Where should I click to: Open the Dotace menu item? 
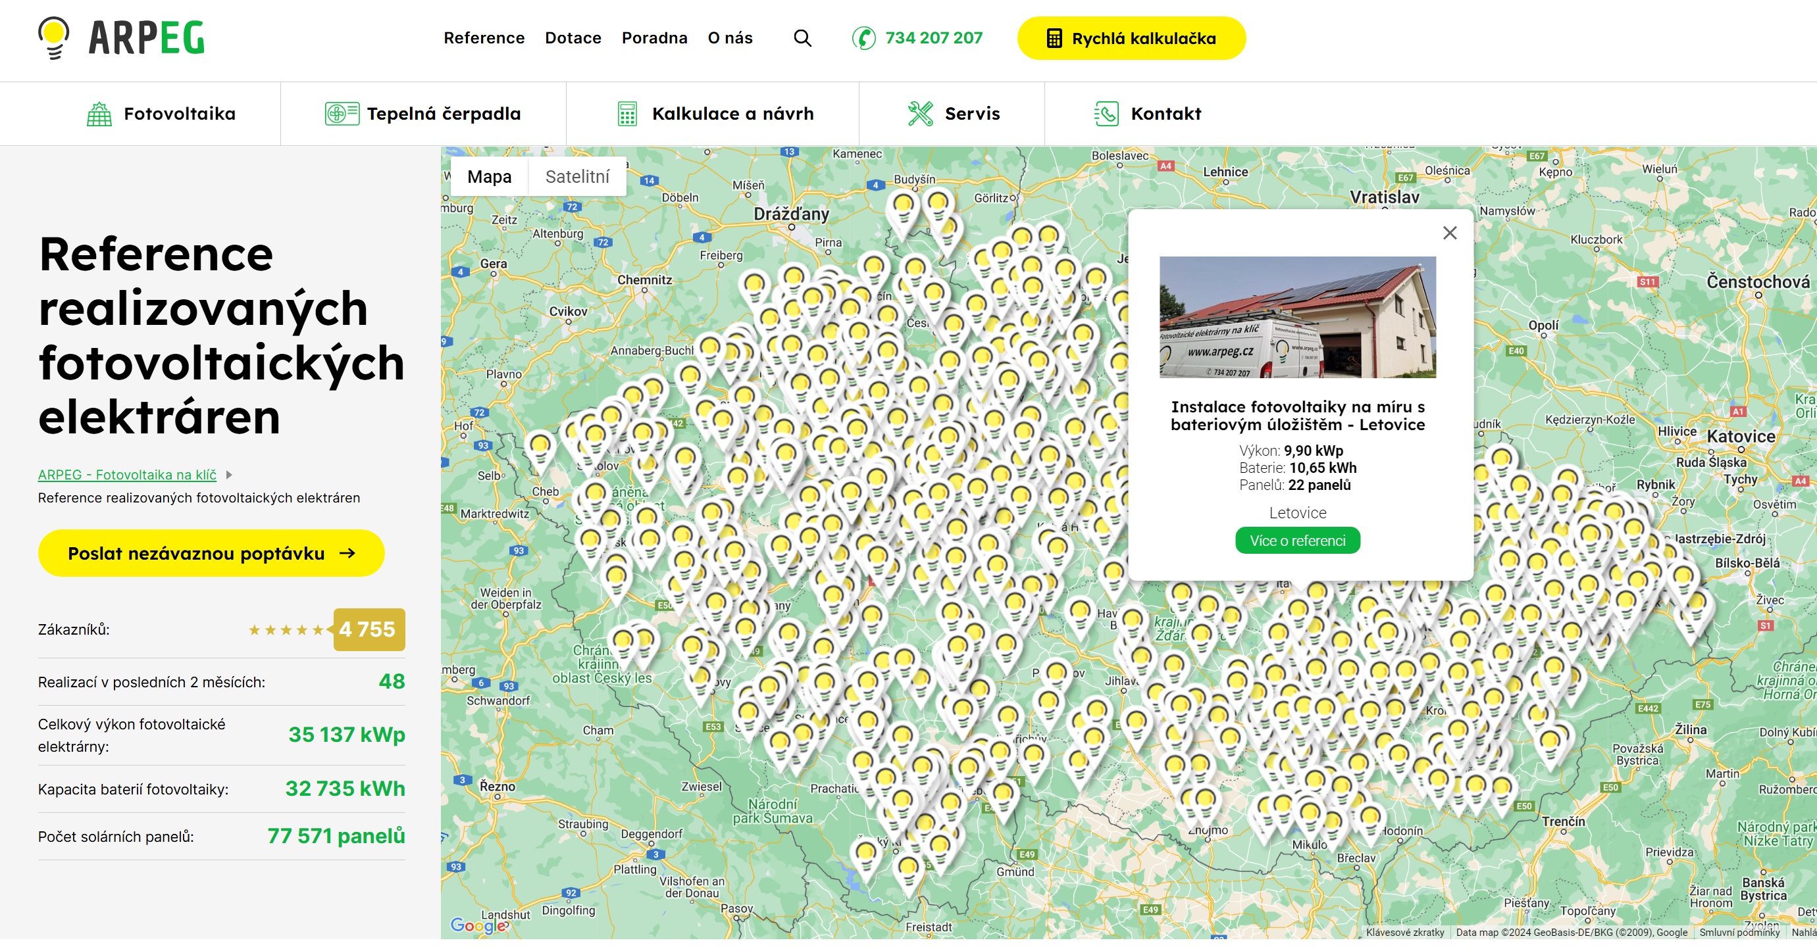click(x=573, y=38)
